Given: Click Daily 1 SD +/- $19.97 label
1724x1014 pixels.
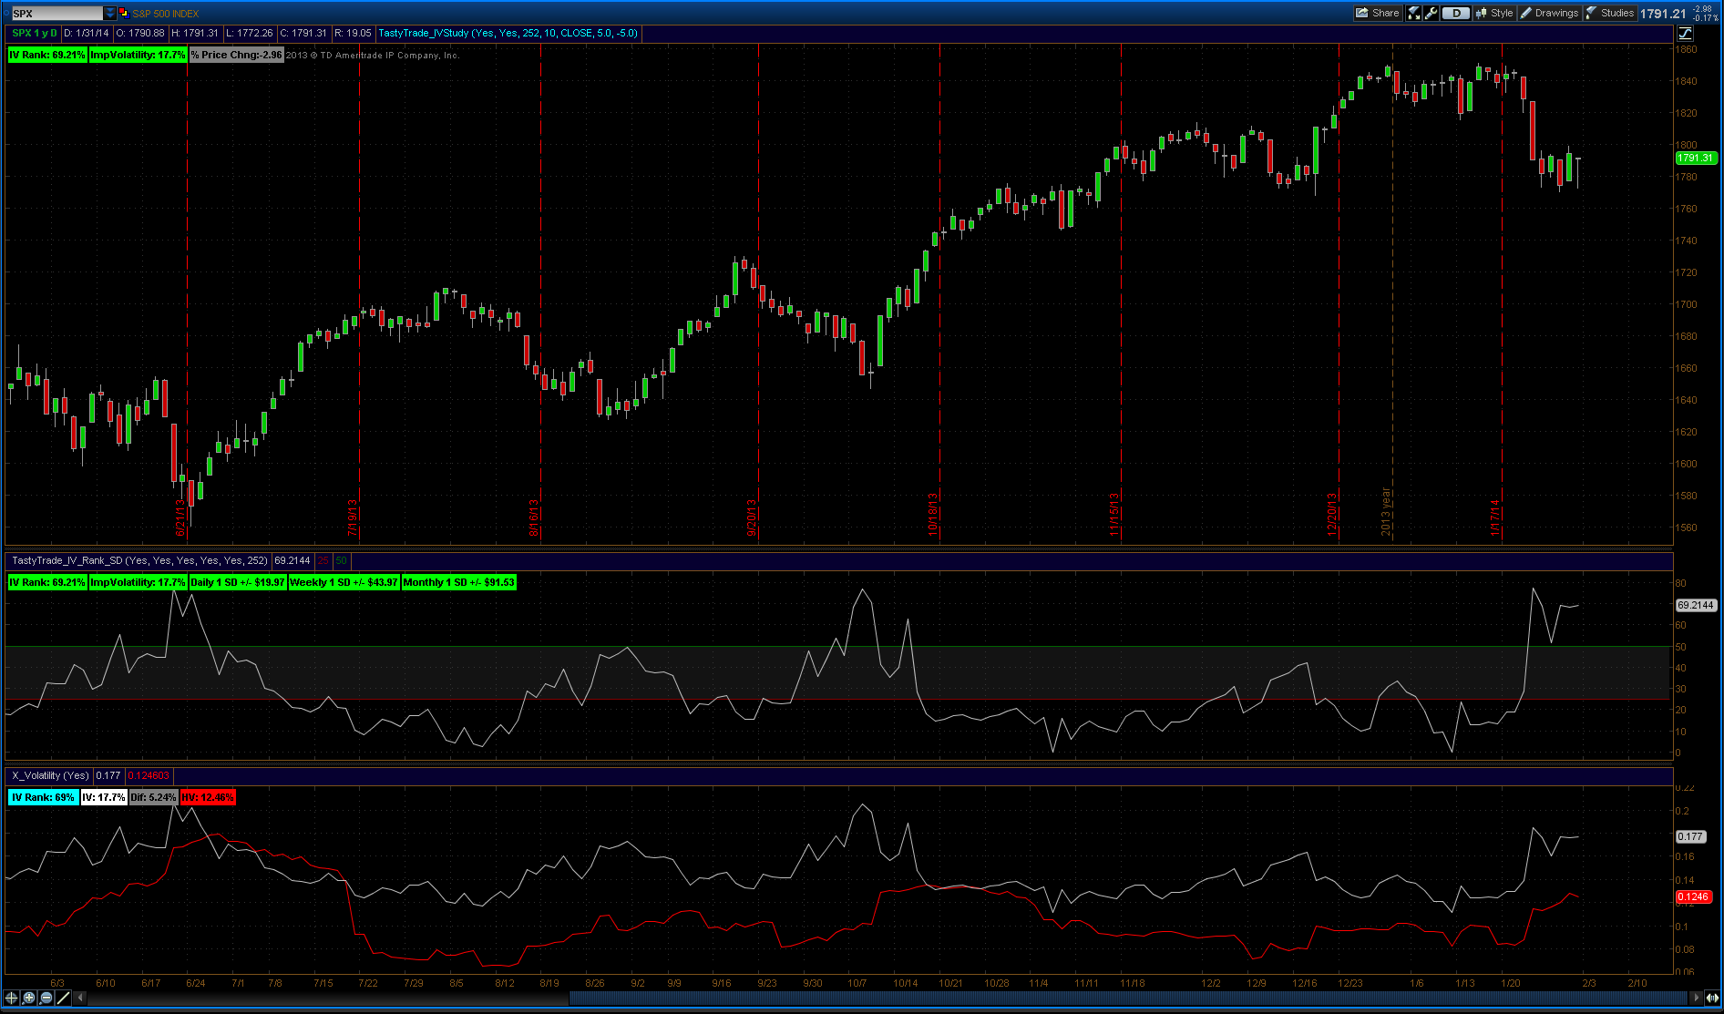Looking at the screenshot, I should (237, 582).
